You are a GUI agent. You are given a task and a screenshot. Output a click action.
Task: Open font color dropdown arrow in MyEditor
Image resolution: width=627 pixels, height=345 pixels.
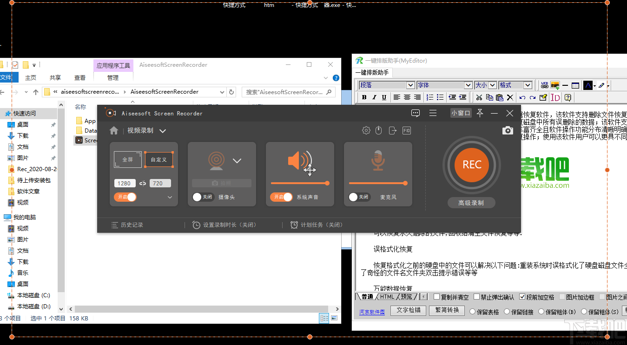(x=595, y=86)
